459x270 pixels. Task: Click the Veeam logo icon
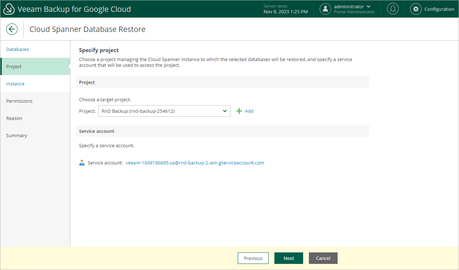point(9,9)
